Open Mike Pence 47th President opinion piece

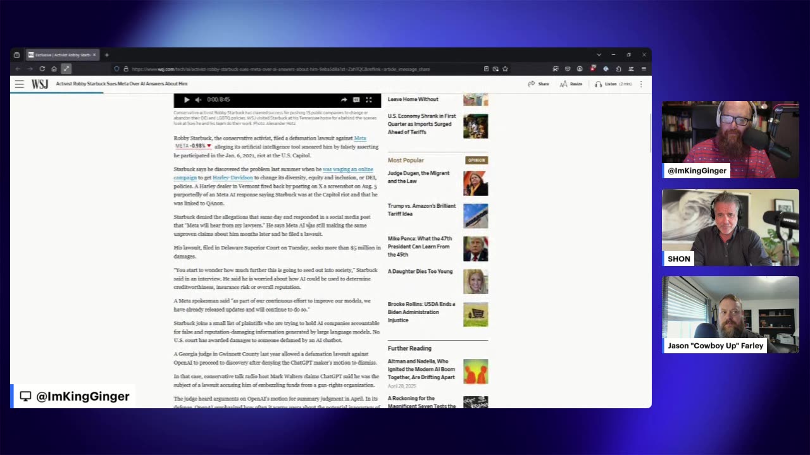tap(420, 246)
